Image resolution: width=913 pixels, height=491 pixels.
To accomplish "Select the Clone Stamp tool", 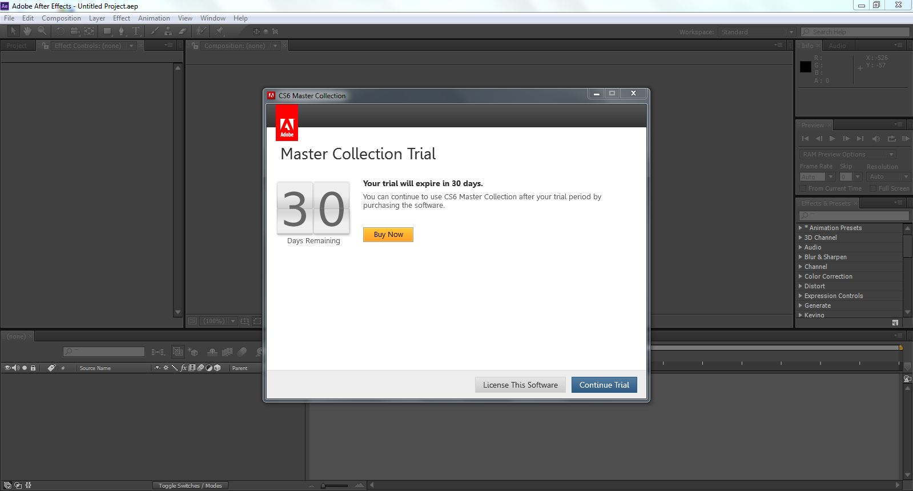I will pyautogui.click(x=168, y=31).
